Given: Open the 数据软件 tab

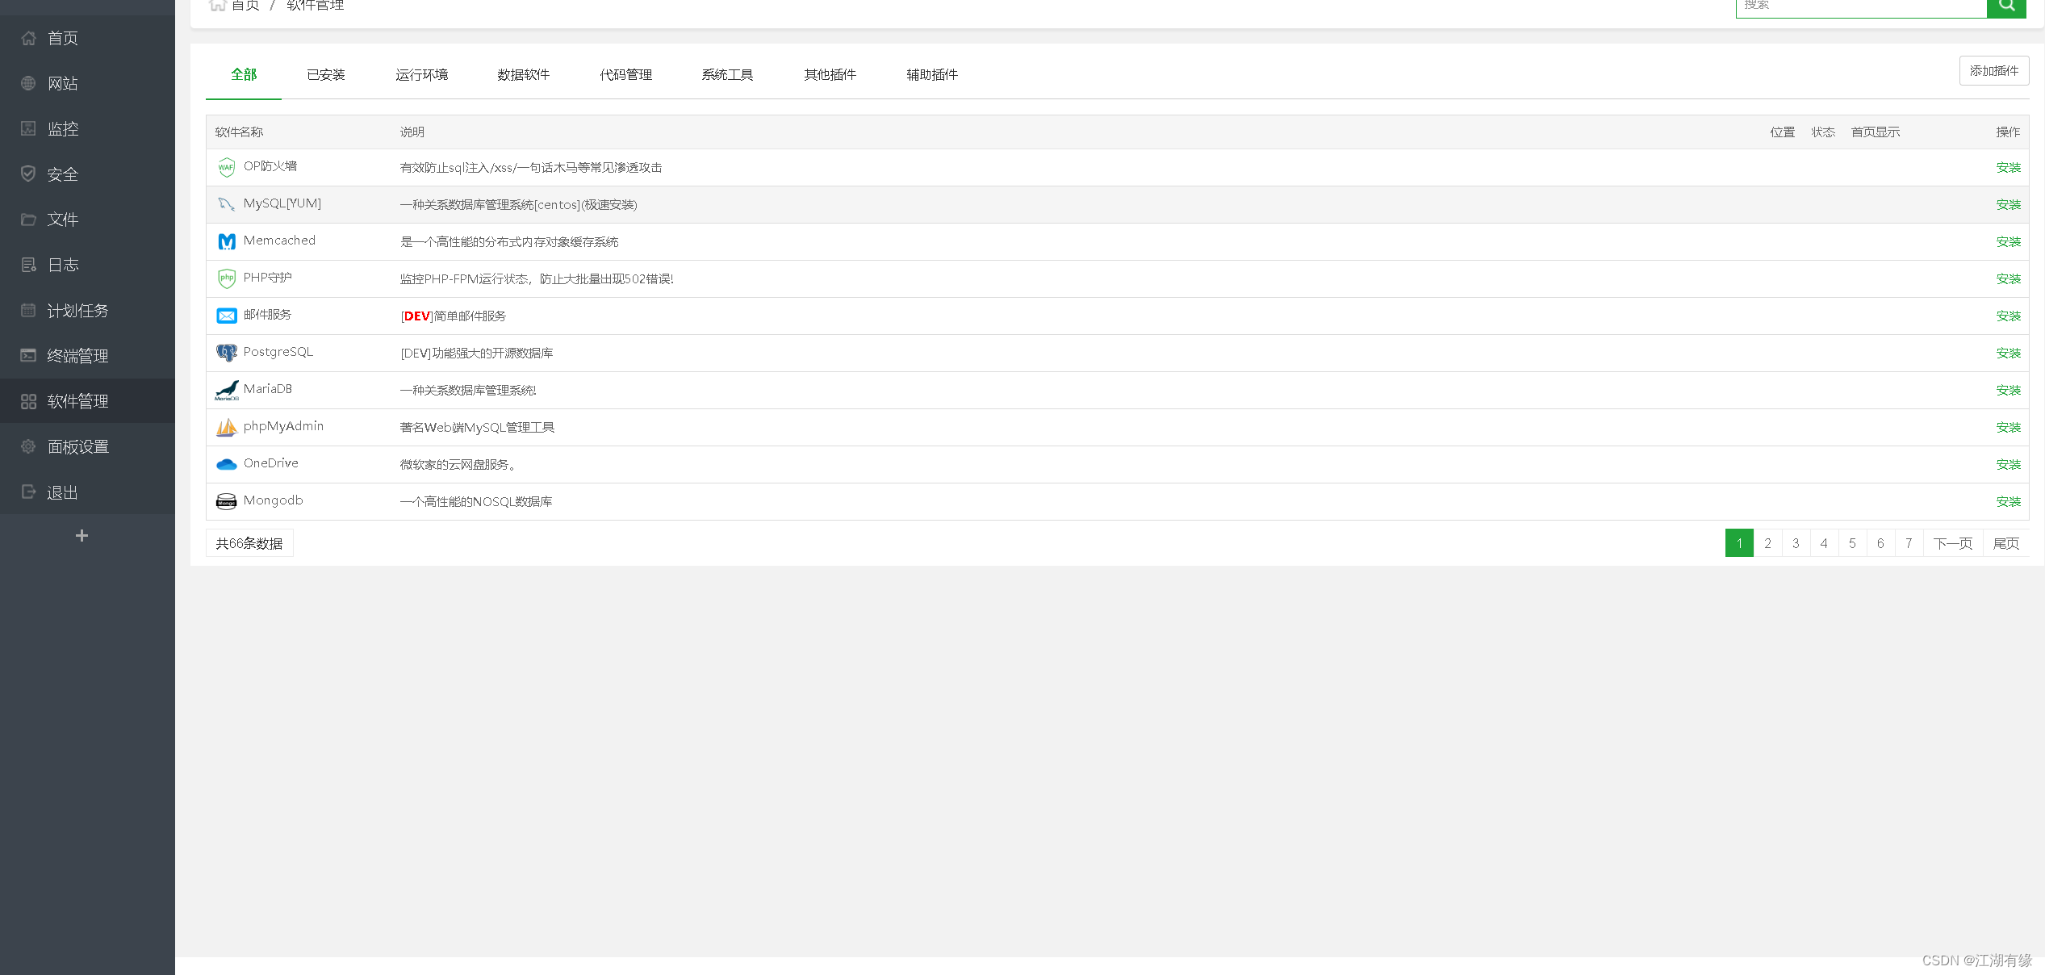Looking at the screenshot, I should tap(523, 74).
